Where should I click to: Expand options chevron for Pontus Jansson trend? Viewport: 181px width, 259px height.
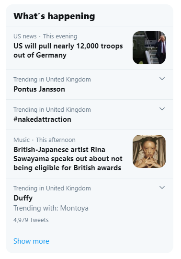162,79
